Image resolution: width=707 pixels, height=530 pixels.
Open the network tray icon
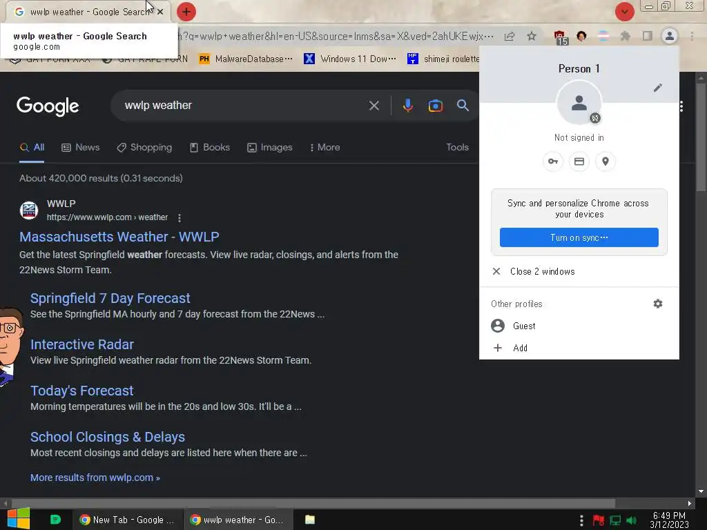[615, 520]
